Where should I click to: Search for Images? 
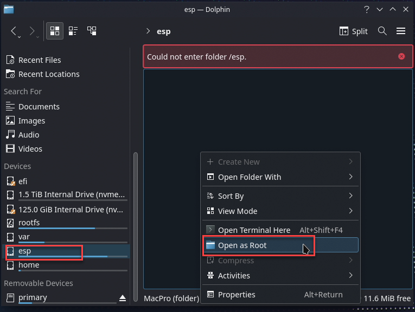pos(67,121)
